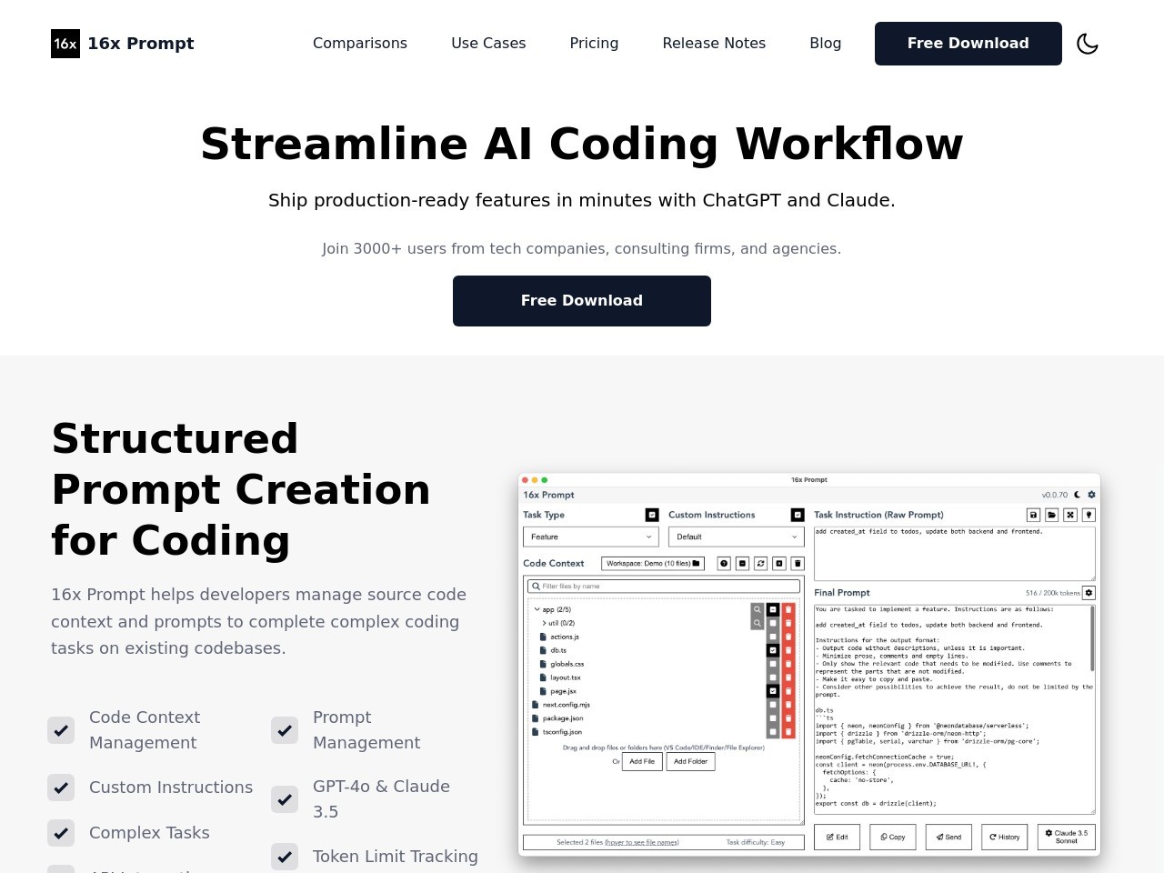The width and height of the screenshot is (1164, 873).
Task: Click the Filter files by name field
Action: [x=664, y=587]
